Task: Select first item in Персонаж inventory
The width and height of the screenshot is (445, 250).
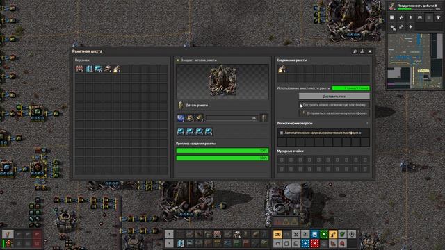Action: pos(80,69)
